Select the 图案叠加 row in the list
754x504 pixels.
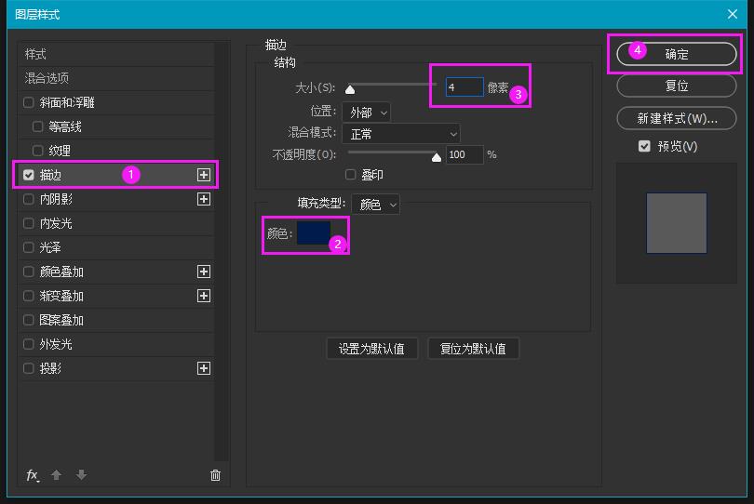[x=116, y=320]
